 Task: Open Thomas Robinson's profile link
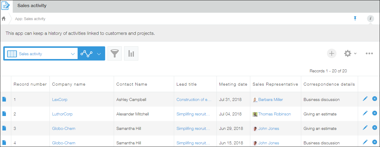click(x=274, y=114)
